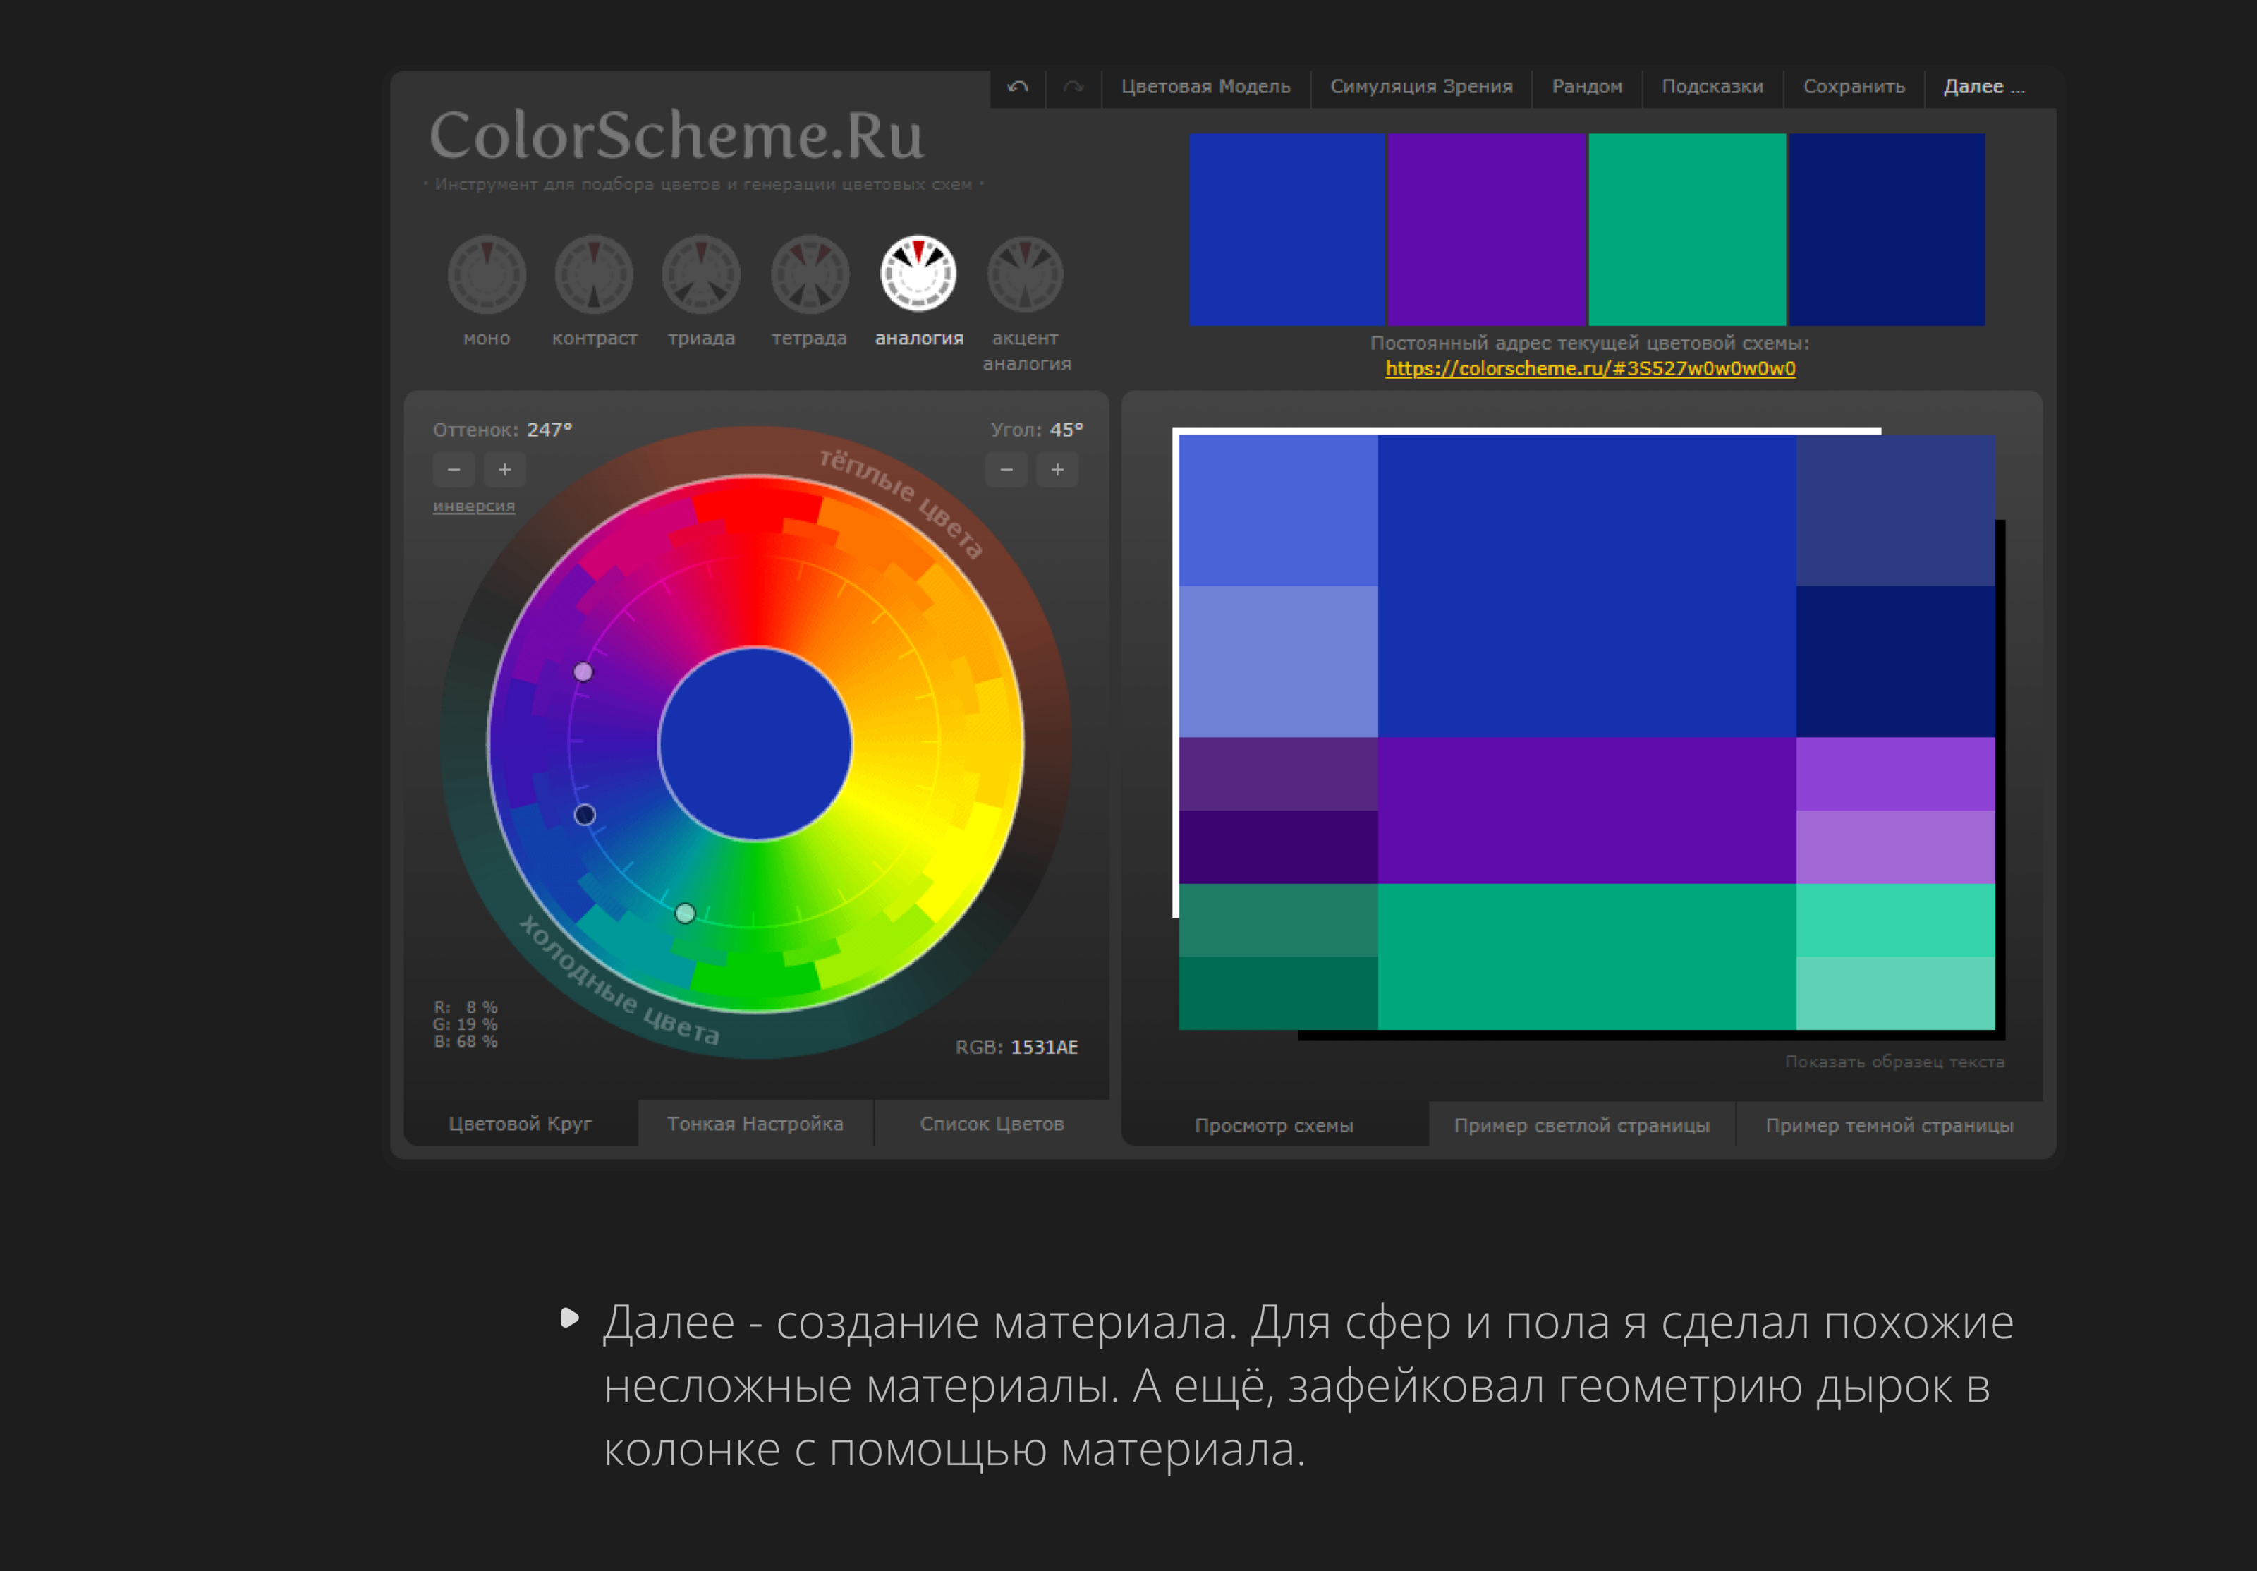Click the redo arrow icon
The image size is (2257, 1571).
(1073, 87)
